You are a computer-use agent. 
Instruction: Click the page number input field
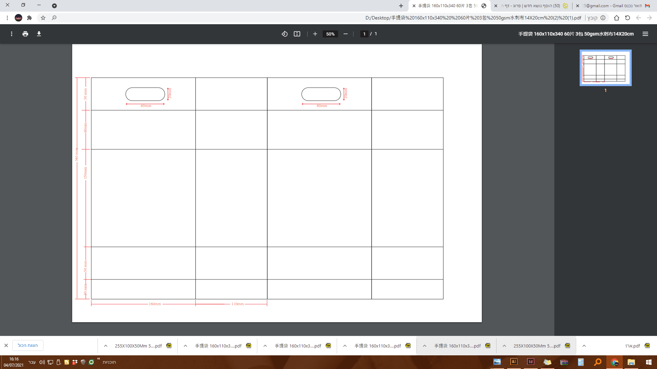364,34
